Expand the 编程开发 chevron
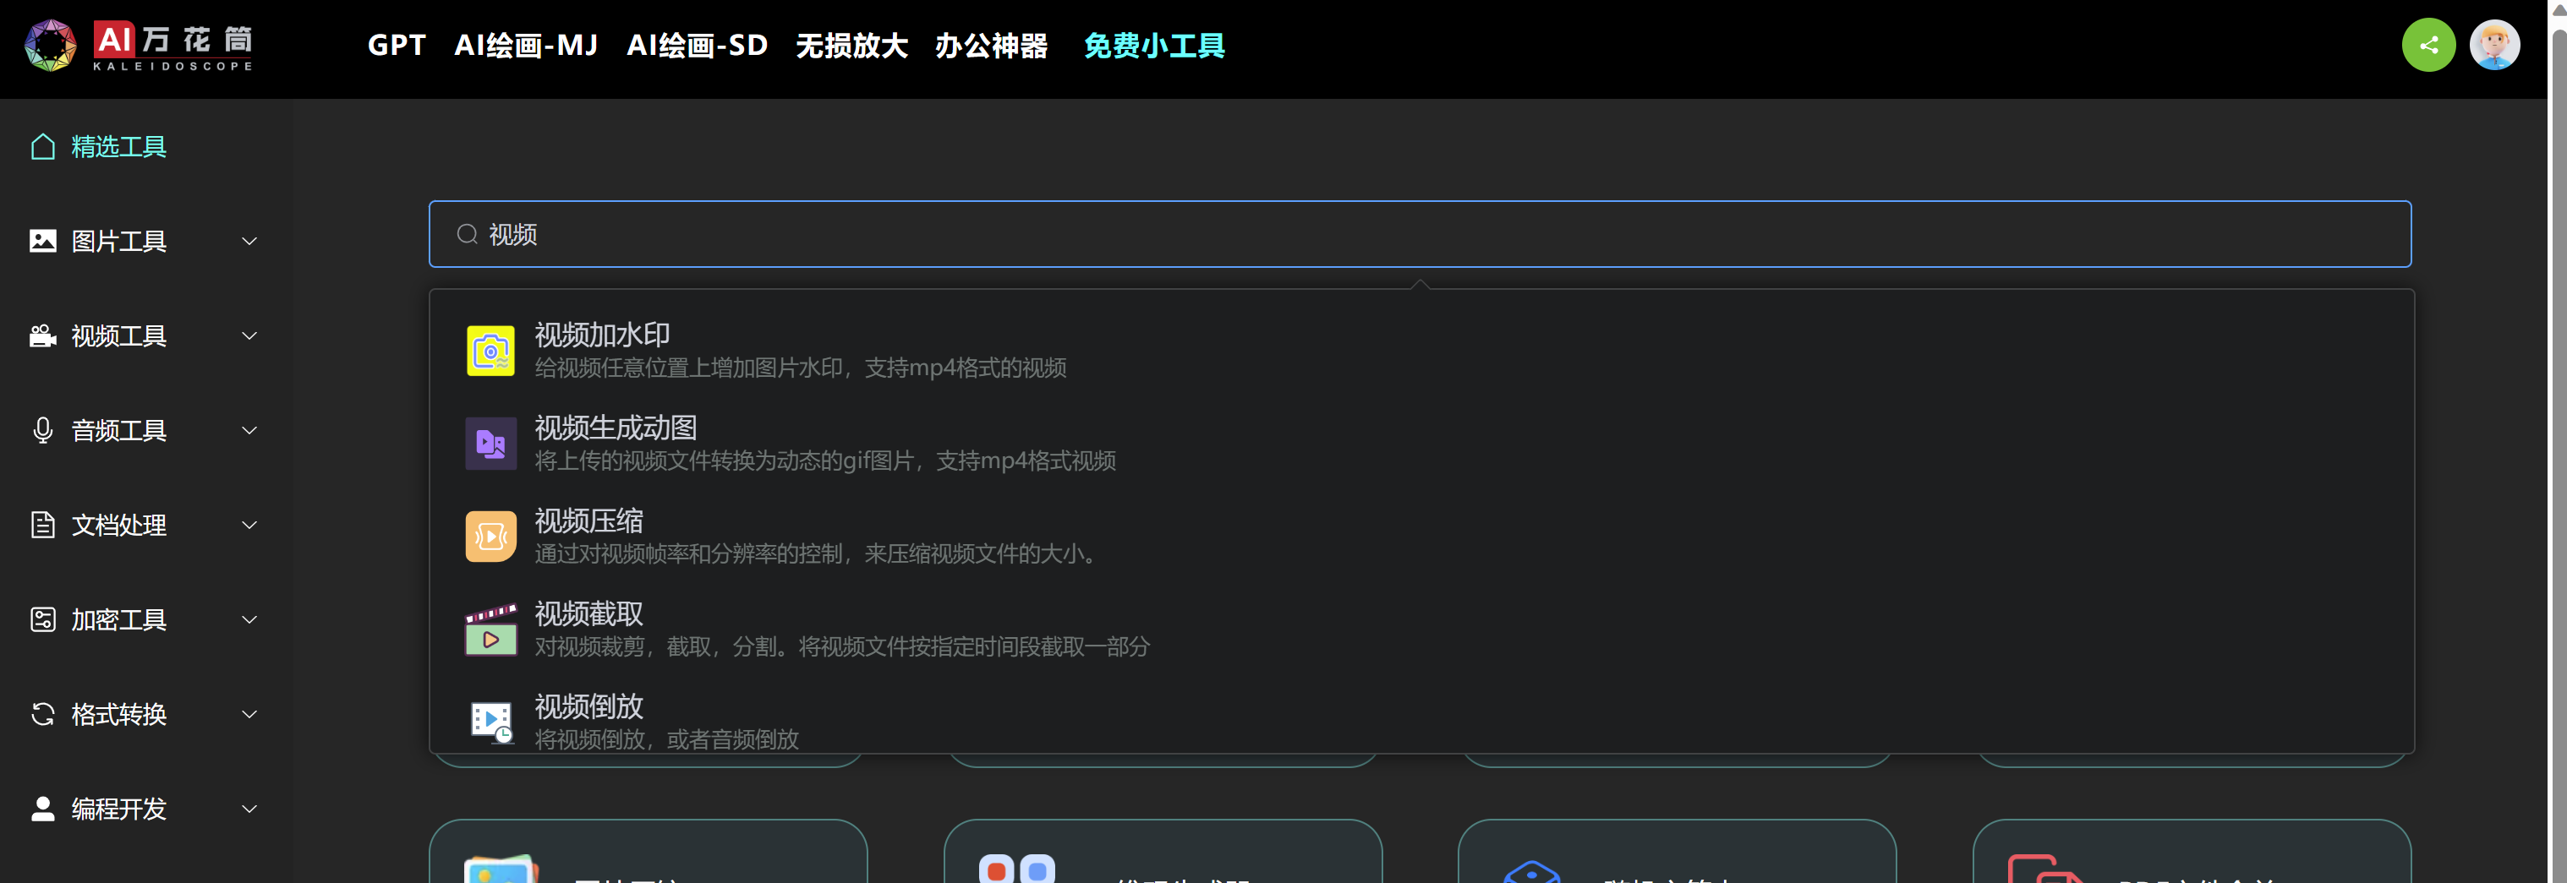This screenshot has height=883, width=2567. point(249,809)
